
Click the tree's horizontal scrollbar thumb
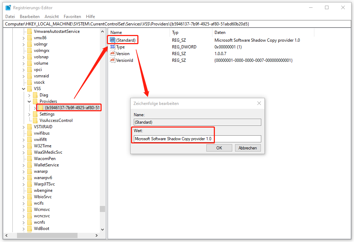pyautogui.click(x=47, y=236)
